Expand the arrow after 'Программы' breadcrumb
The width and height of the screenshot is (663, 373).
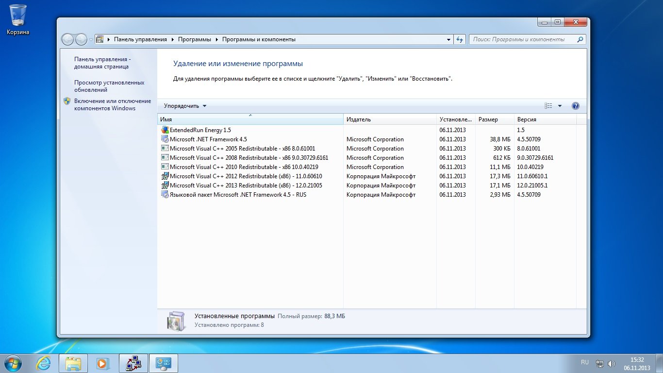coord(216,39)
